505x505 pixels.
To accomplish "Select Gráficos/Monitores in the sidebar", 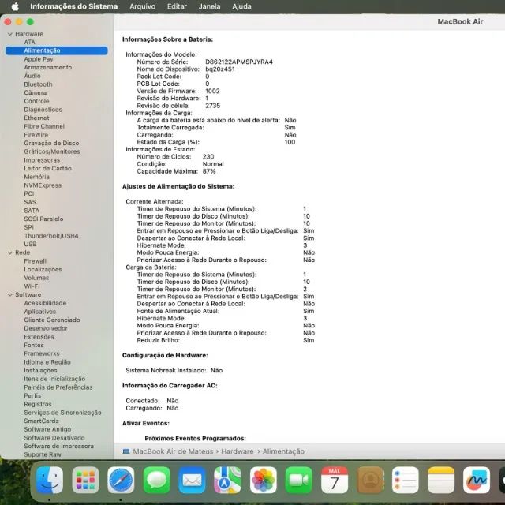I will 52,151.
